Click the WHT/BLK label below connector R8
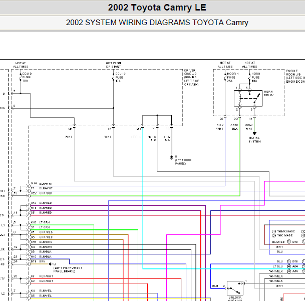Viewport: 305px width, 301px height. 167,139
